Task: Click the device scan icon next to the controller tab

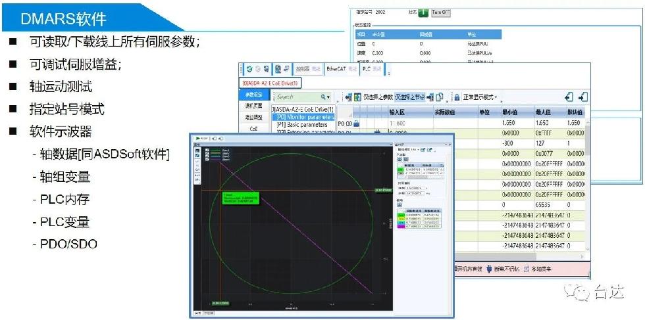Action: 278,70
